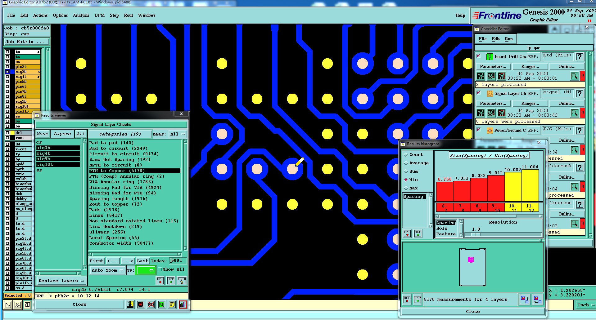
Task: Click the second zoom-area icon in histogram footer
Action: [537, 300]
